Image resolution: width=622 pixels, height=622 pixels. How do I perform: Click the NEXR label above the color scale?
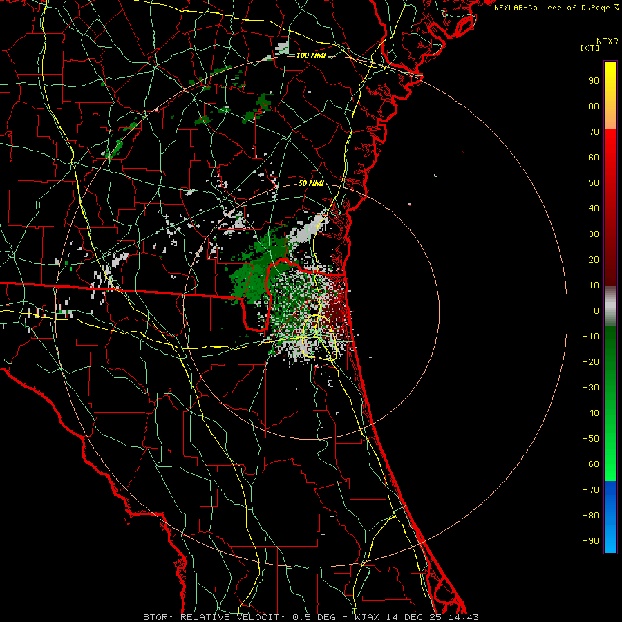607,41
